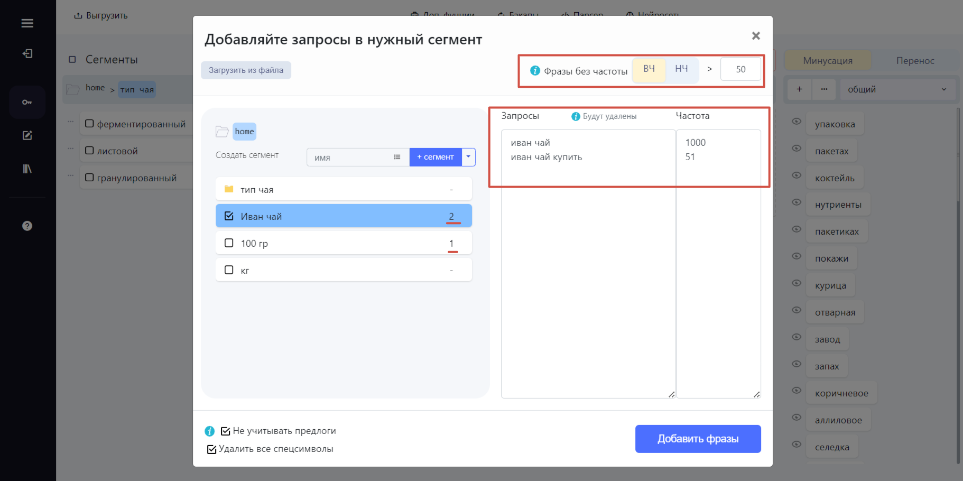963x481 pixels.
Task: Toggle the Иван чай segment checkbox
Action: (x=229, y=216)
